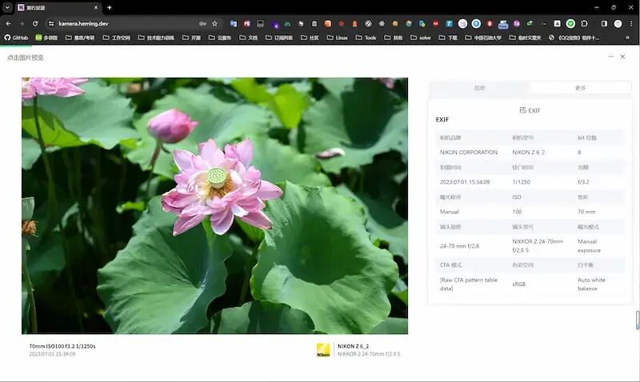Click the NIKON CORPORATION cell

coord(469,152)
